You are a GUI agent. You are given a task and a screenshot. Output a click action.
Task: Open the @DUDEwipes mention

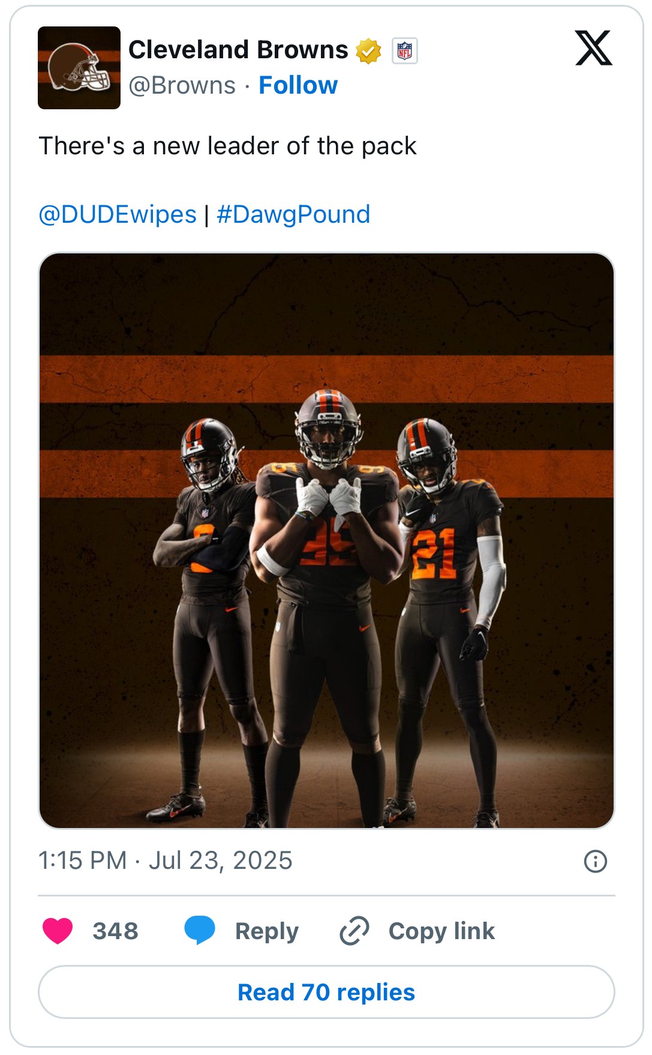118,214
